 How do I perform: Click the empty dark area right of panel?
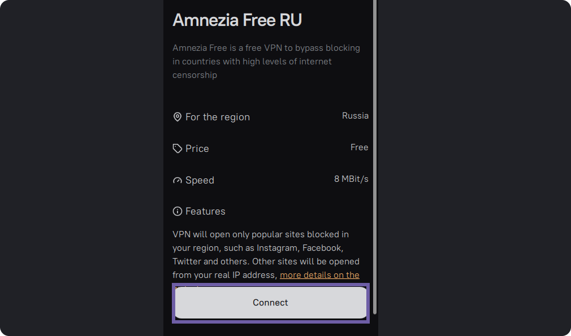pyautogui.click(x=474, y=168)
